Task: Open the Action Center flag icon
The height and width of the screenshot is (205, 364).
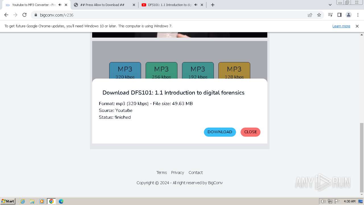Action: [x=337, y=201]
